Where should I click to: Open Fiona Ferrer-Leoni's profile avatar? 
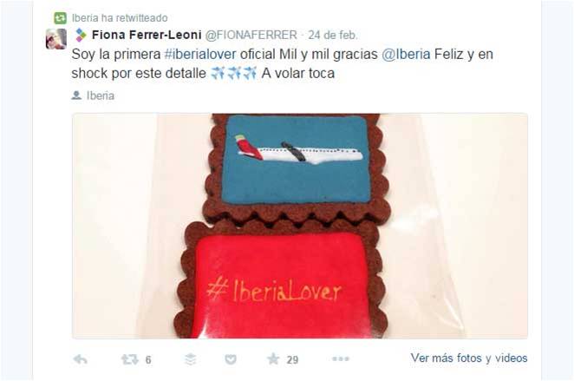tap(56, 39)
